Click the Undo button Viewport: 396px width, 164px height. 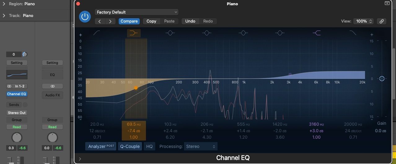pos(190,21)
